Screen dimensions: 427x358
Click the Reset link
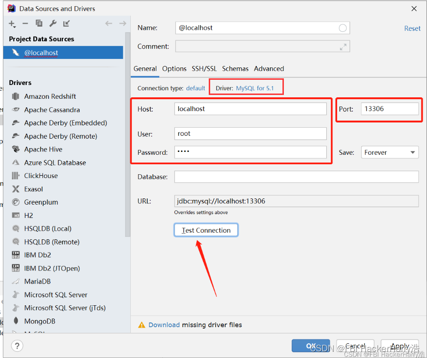pos(412,28)
